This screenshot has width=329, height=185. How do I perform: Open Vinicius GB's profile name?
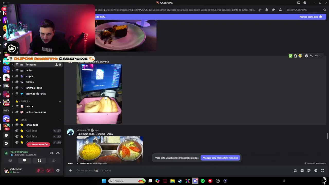tap(83, 130)
